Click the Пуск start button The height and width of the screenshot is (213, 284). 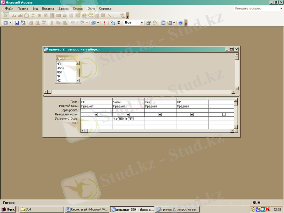[8, 209]
